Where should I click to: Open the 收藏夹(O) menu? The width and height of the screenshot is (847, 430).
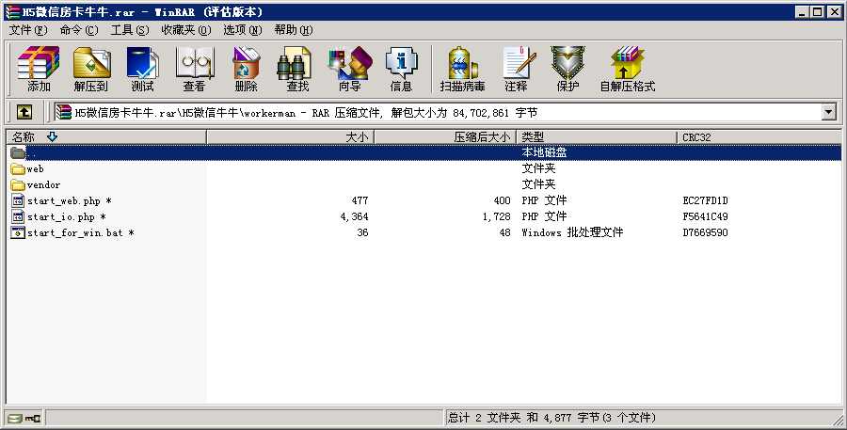tap(186, 30)
